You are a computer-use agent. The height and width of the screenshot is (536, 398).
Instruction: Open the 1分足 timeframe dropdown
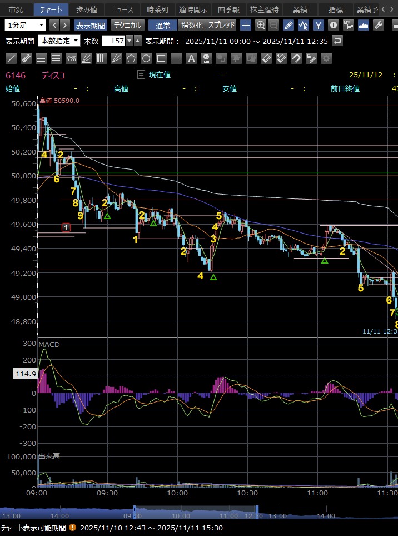(x=26, y=25)
